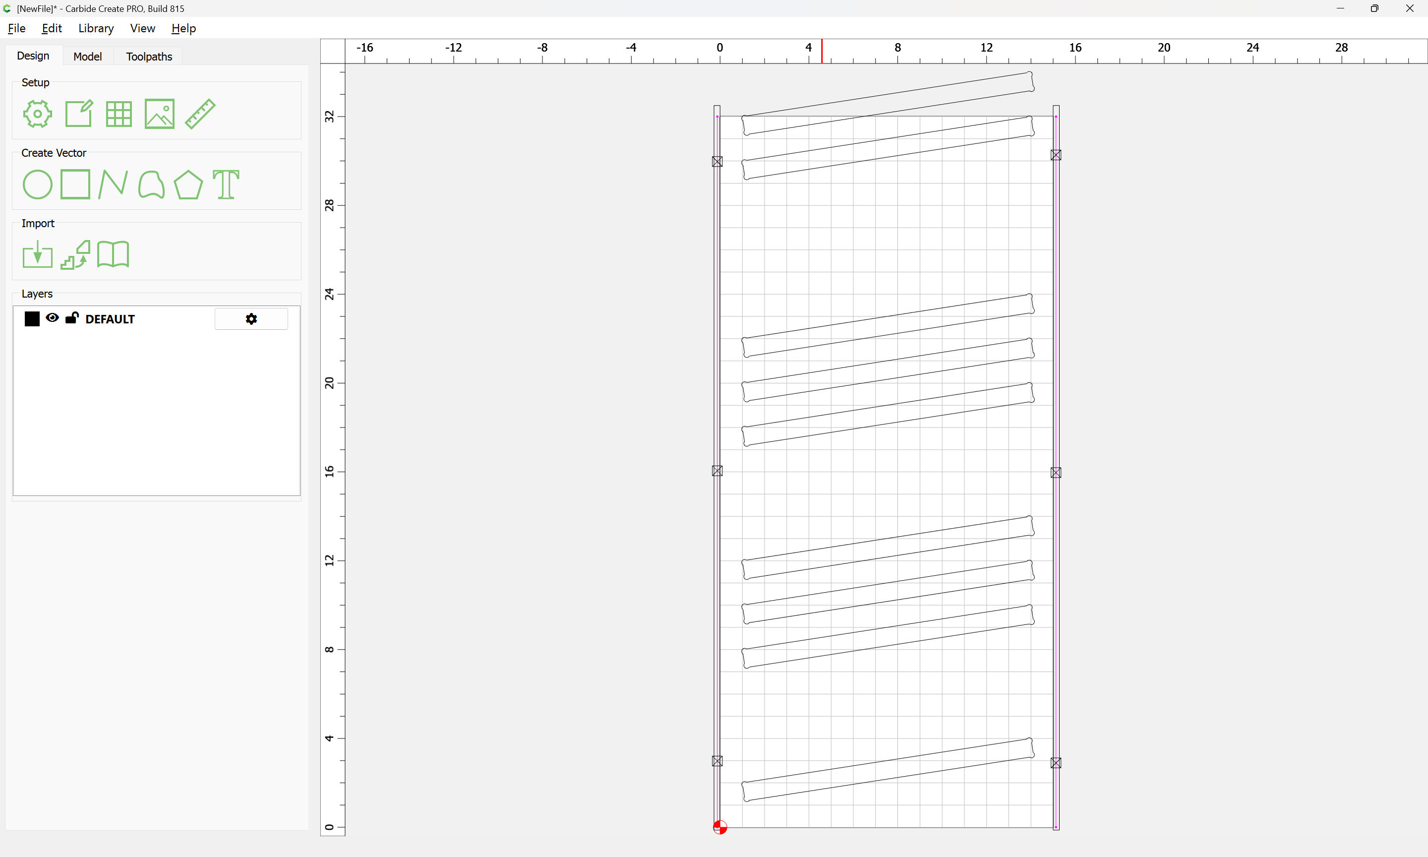The height and width of the screenshot is (857, 1428).
Task: Open the View menu
Action: point(143,28)
